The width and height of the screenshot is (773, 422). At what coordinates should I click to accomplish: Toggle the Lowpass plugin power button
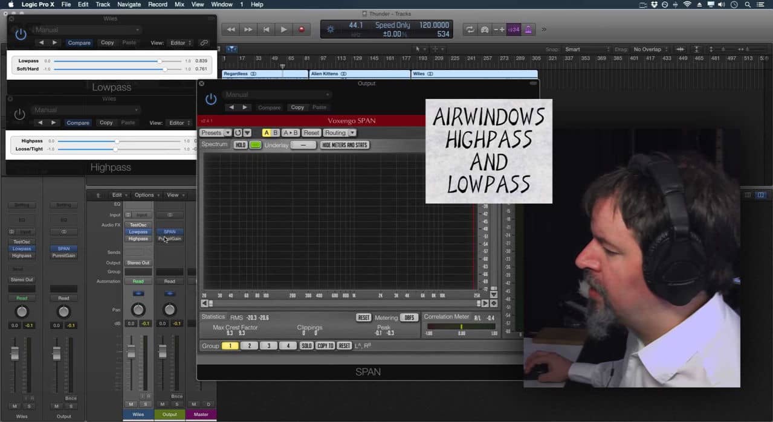(21, 34)
